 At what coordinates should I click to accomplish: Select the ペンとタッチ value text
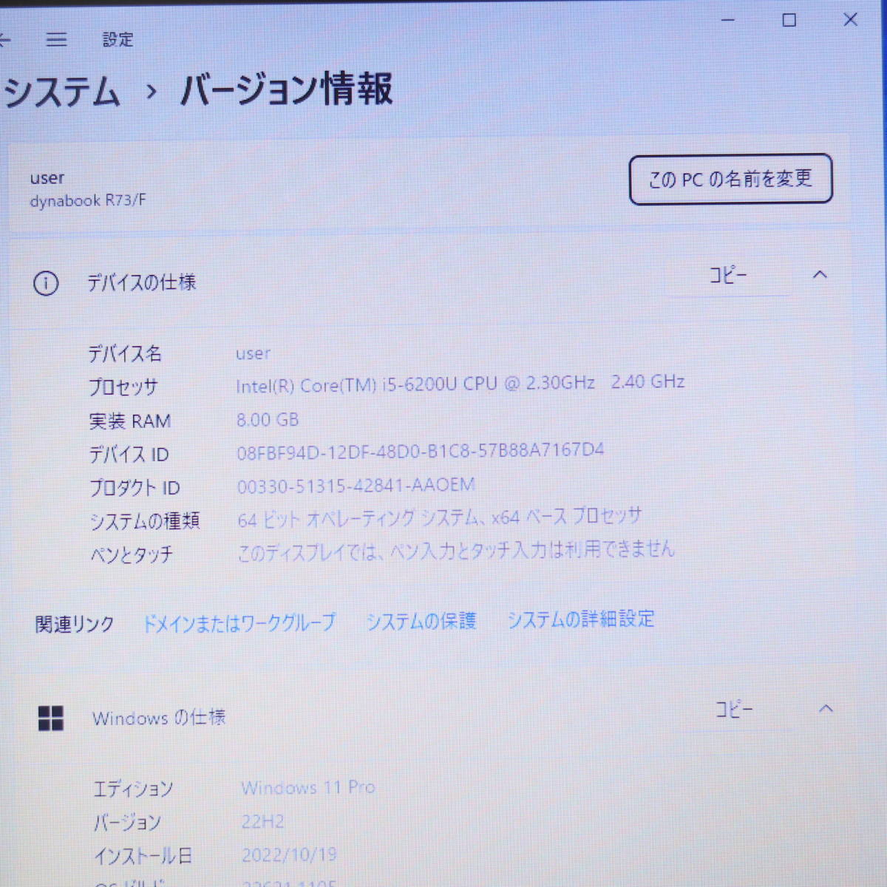pyautogui.click(x=456, y=551)
